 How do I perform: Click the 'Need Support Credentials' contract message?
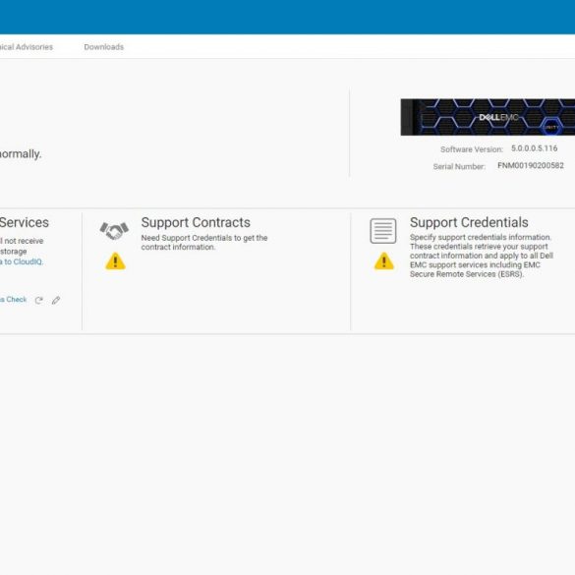point(204,243)
